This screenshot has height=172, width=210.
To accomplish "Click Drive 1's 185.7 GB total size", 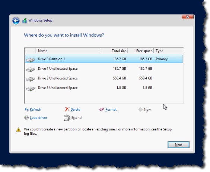I will click(120, 69).
